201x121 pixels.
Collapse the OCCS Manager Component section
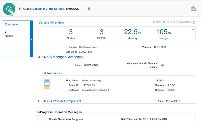click(39, 57)
